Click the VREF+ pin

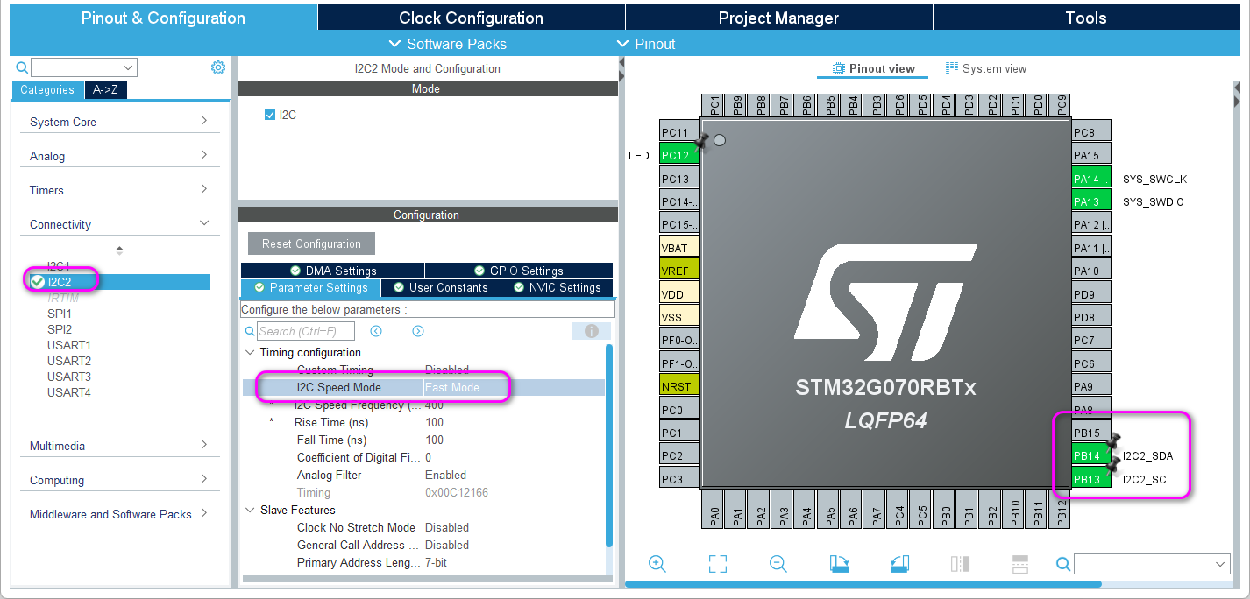click(x=679, y=271)
